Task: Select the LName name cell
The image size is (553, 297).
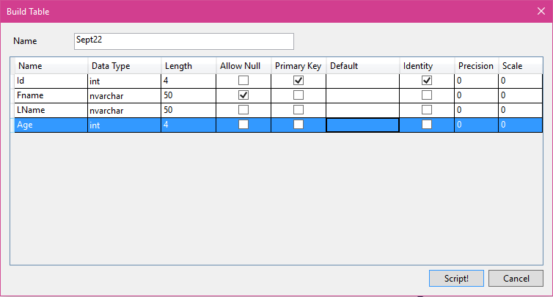Action: (51, 110)
